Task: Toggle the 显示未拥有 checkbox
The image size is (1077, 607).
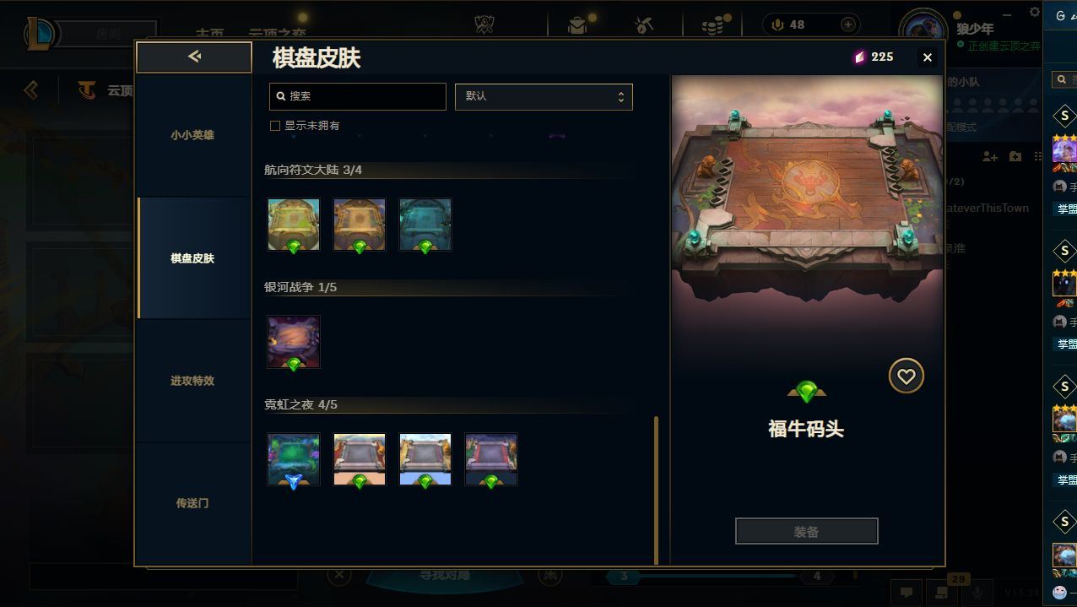Action: (274, 126)
